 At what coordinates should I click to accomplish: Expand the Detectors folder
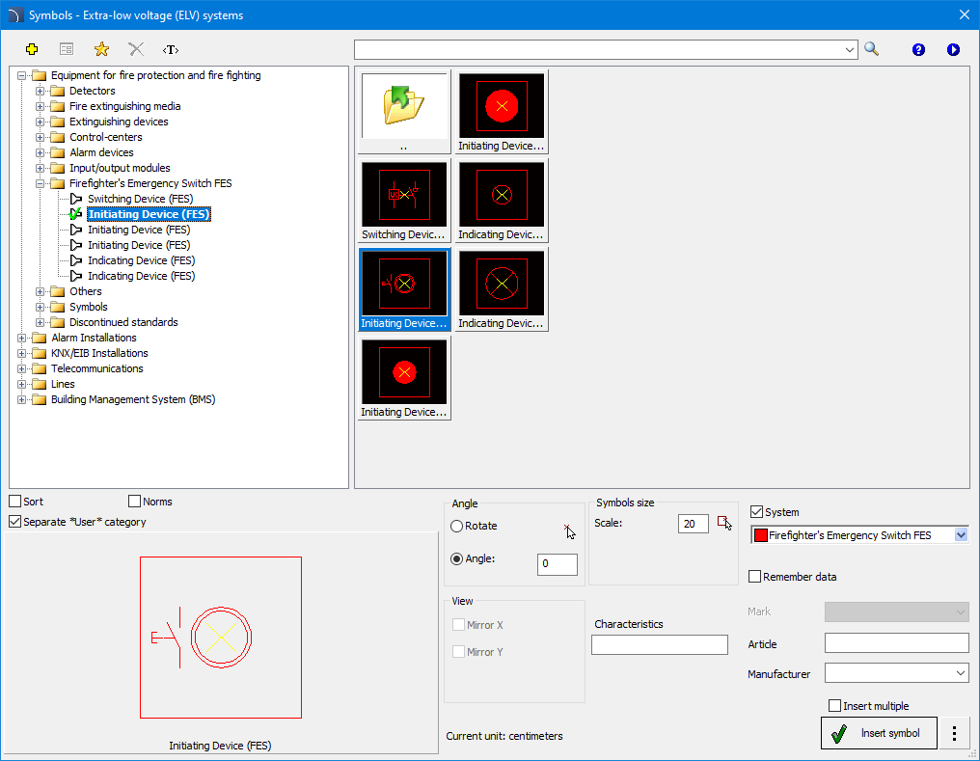point(40,91)
